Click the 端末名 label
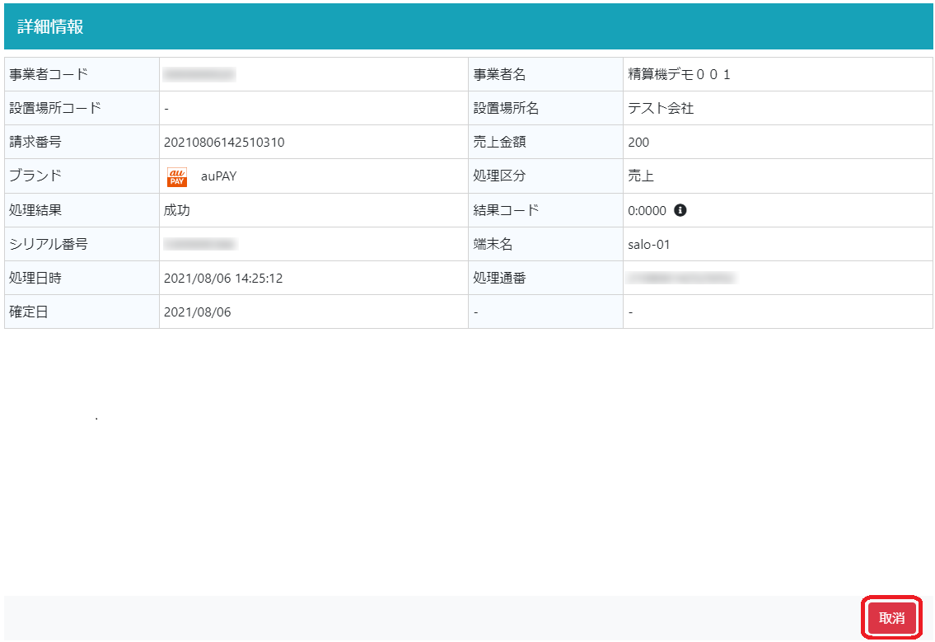 (x=493, y=244)
